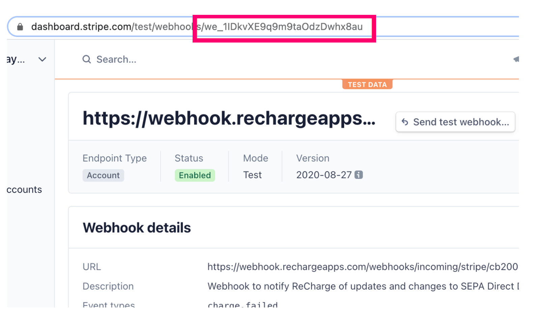The width and height of the screenshot is (535, 324).
Task: Click the Status label
Action: [x=189, y=158]
